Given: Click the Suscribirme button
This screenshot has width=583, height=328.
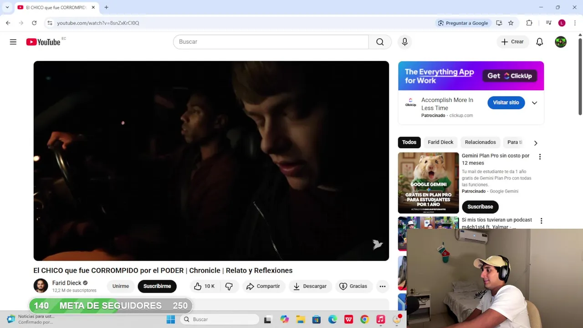Looking at the screenshot, I should [157, 286].
